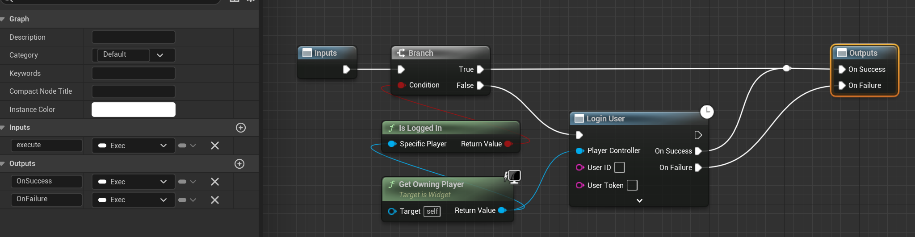Screen dimensions: 915x237
Task: Click the OnFailure output name field
Action: (46, 199)
